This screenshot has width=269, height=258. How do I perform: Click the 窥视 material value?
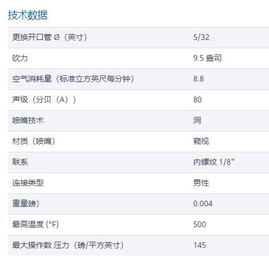point(201,141)
